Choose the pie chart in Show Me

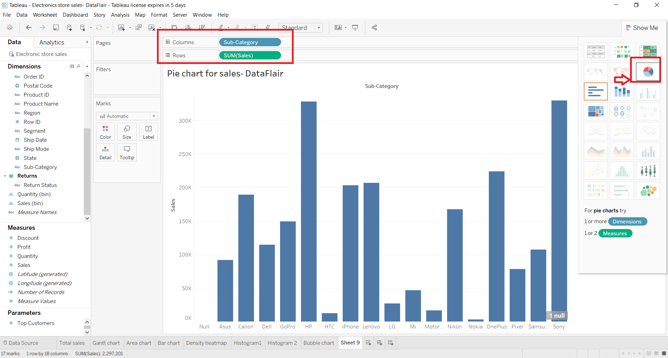648,72
